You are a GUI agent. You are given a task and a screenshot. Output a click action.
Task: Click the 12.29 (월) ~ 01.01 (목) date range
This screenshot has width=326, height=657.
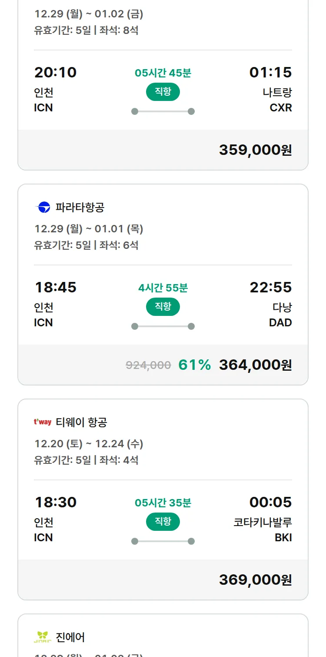tap(89, 229)
